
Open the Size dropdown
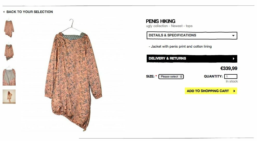(171, 76)
